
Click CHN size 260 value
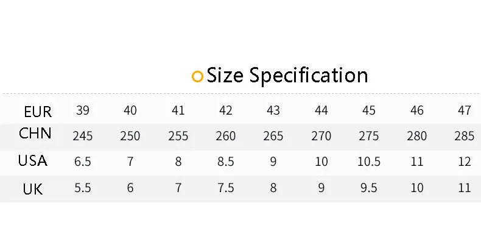click(225, 136)
